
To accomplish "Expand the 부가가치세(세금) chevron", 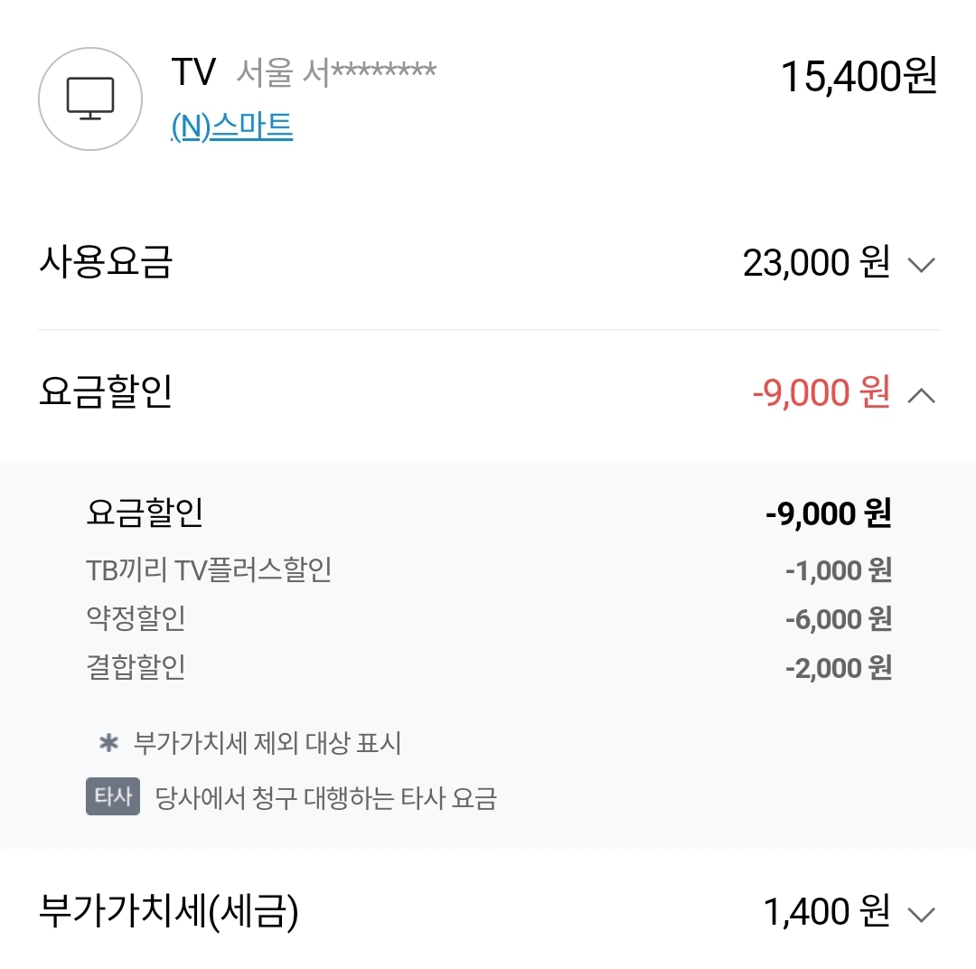I will click(x=920, y=914).
